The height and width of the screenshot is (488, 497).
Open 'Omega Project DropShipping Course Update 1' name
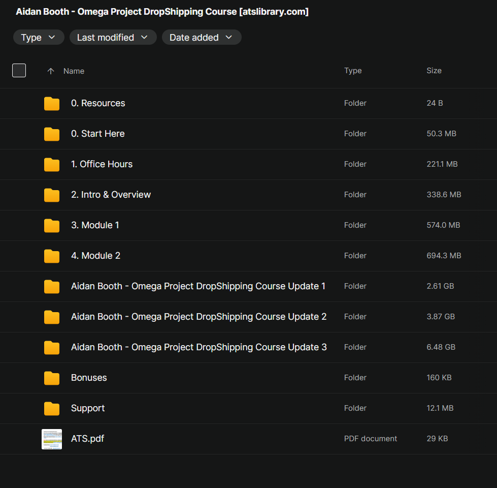click(198, 286)
